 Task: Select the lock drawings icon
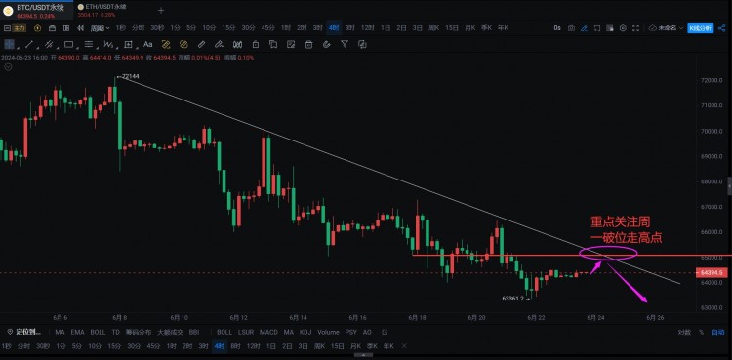click(x=256, y=44)
